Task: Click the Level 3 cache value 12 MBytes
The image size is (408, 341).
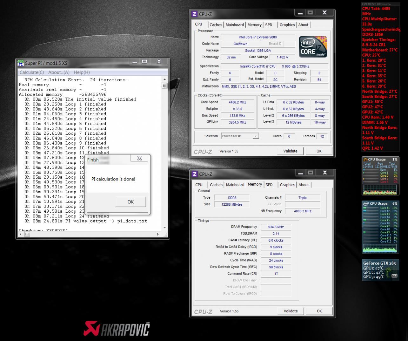Action: tap(293, 122)
